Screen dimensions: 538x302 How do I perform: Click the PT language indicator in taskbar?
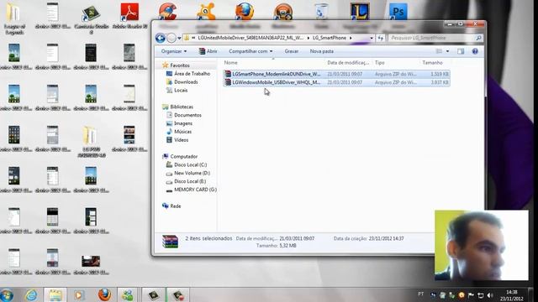coord(420,294)
